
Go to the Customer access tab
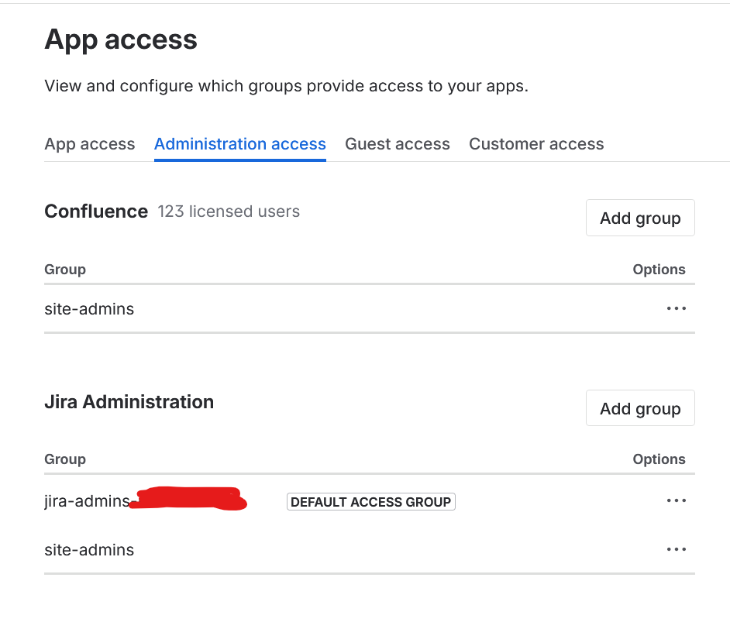536,144
